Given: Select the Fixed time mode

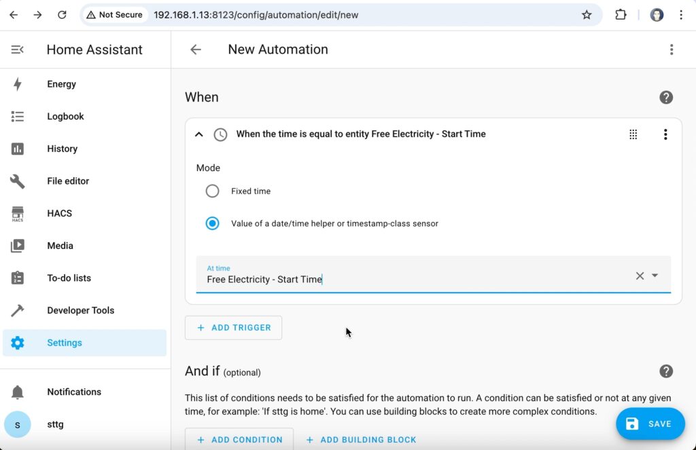Looking at the screenshot, I should (212, 191).
